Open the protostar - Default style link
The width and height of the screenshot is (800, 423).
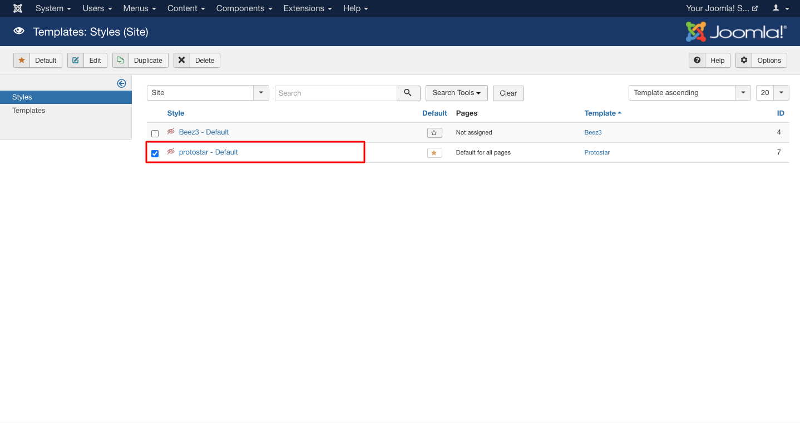click(x=209, y=152)
